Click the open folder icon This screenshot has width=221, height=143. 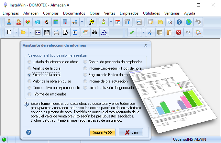[x=23, y=32]
